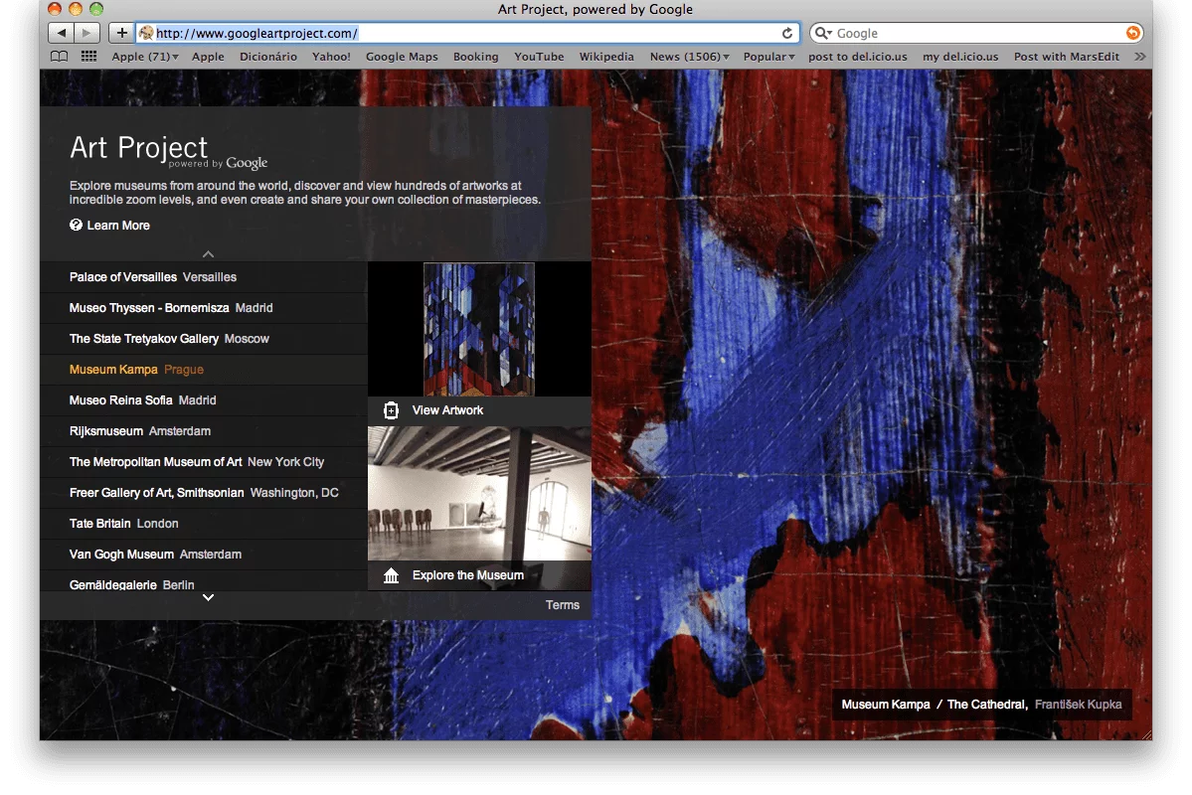Click the magnifying glass in the Google search field

tap(822, 33)
